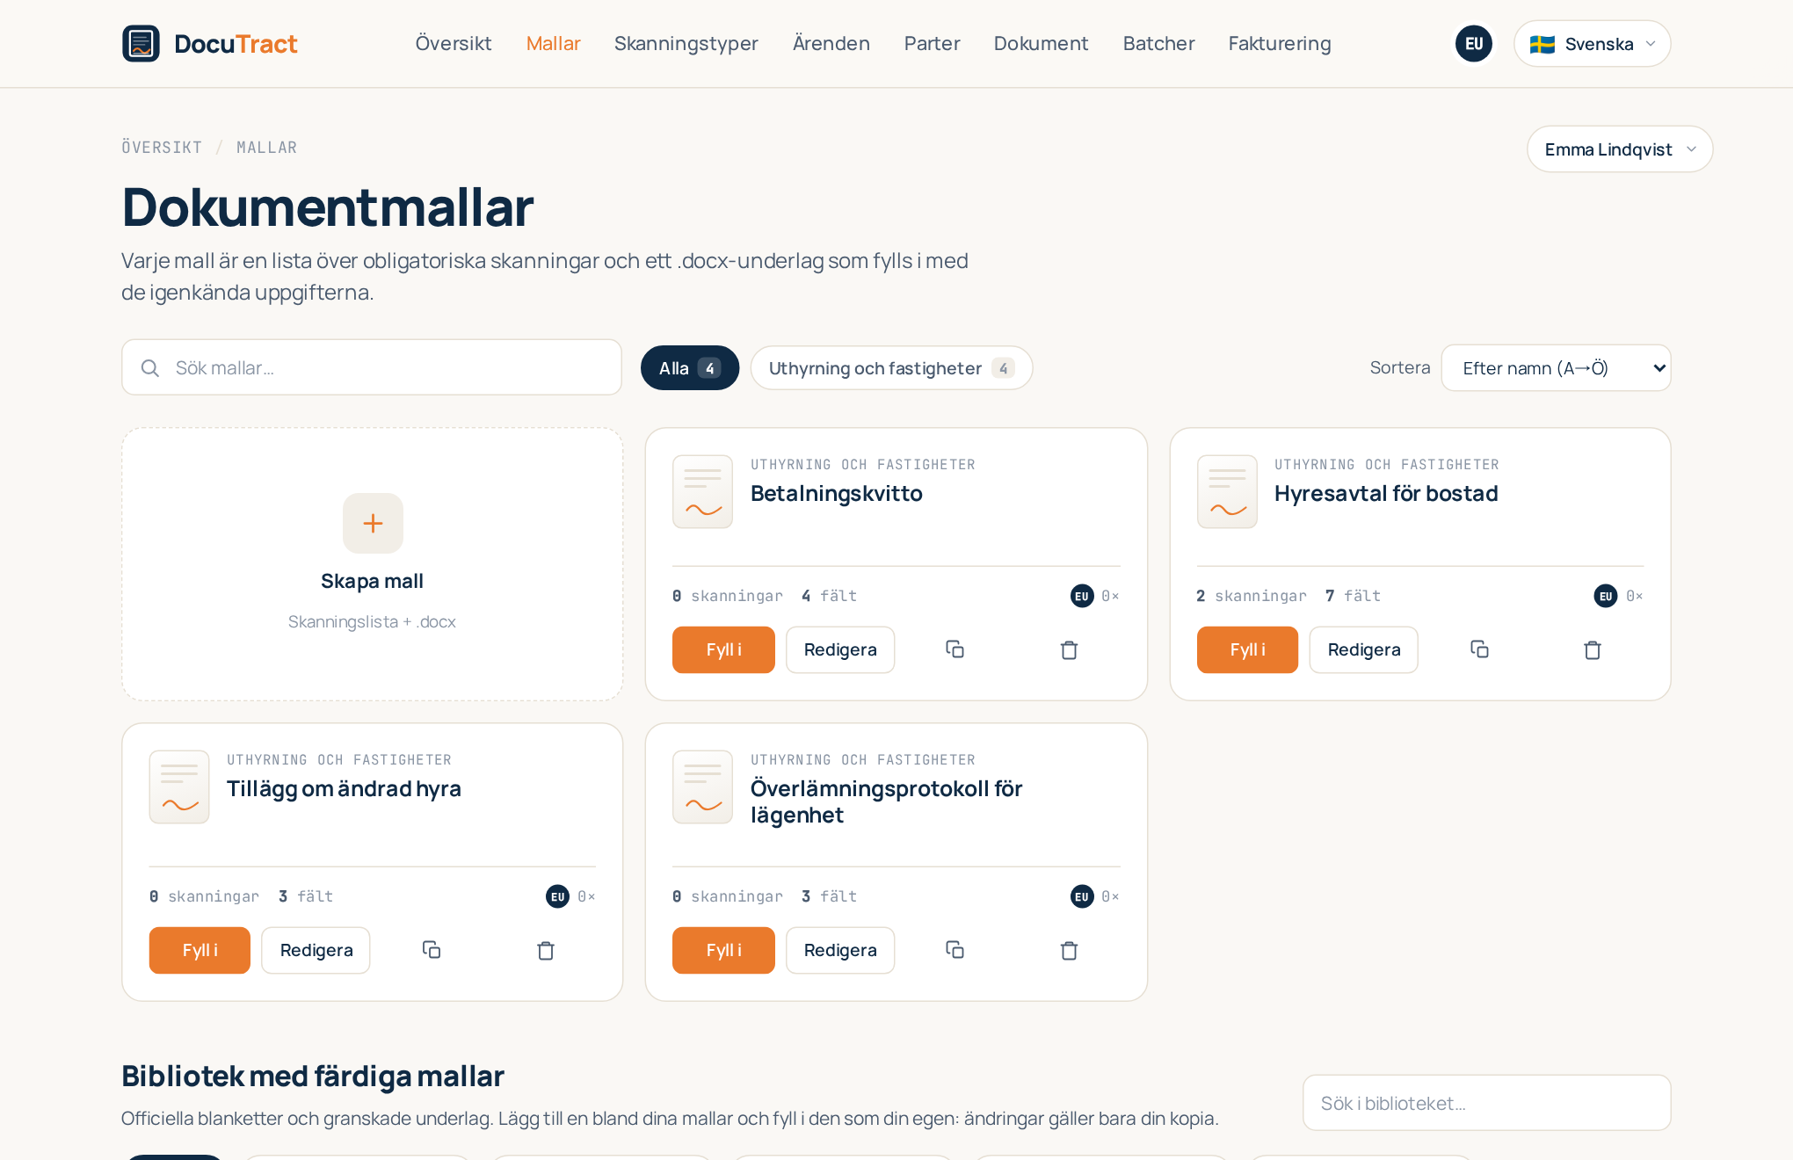Click the Betalningskvitto document icon
The width and height of the screenshot is (1793, 1160).
[702, 491]
